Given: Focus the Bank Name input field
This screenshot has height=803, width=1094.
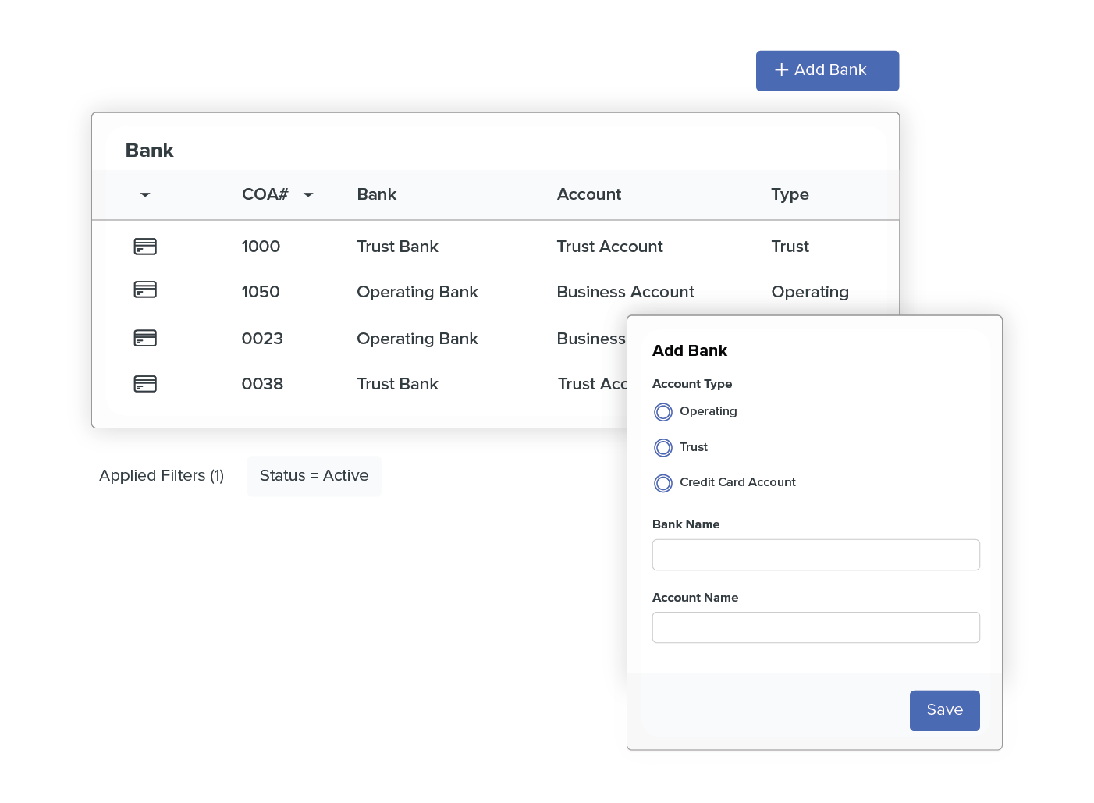Looking at the screenshot, I should pyautogui.click(x=815, y=555).
